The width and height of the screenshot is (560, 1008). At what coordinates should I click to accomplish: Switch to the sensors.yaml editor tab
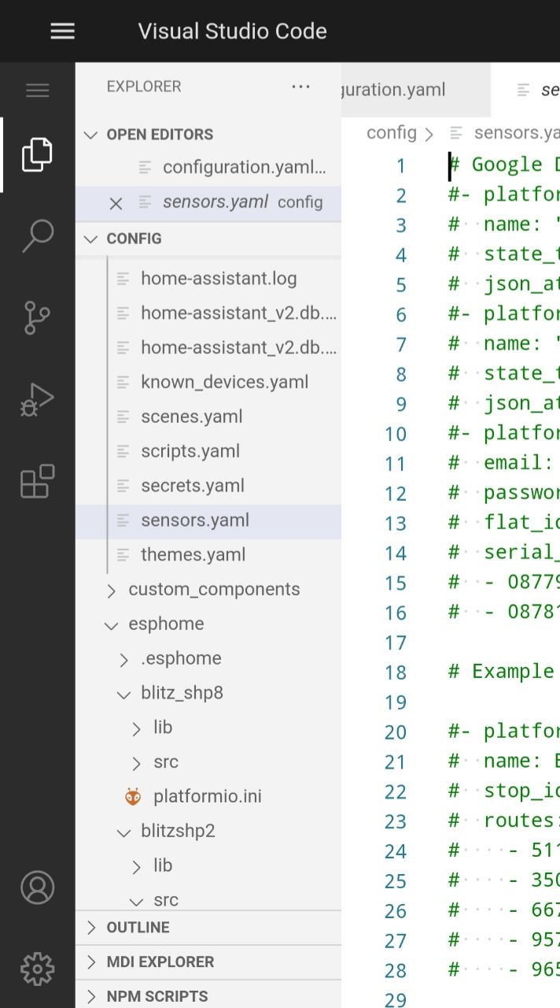(526, 90)
